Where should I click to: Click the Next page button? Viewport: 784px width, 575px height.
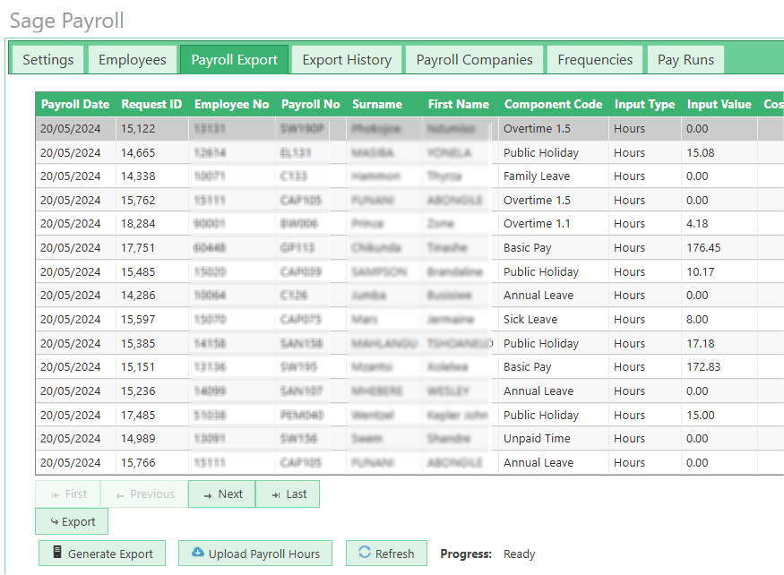222,494
